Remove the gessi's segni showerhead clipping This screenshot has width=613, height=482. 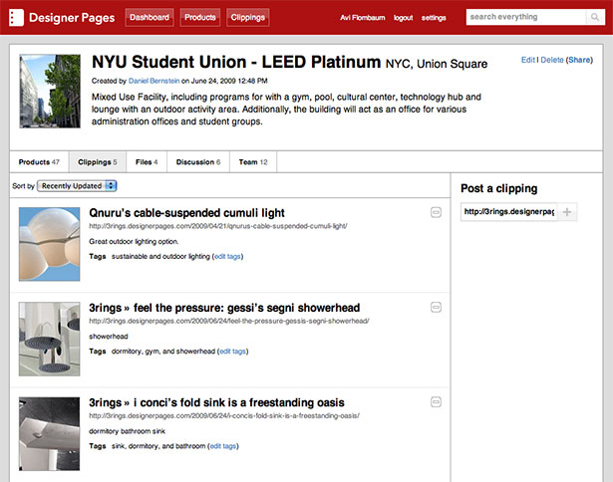tap(436, 307)
